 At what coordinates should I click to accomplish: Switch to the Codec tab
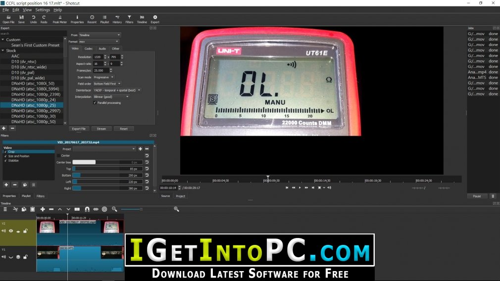[x=88, y=49]
